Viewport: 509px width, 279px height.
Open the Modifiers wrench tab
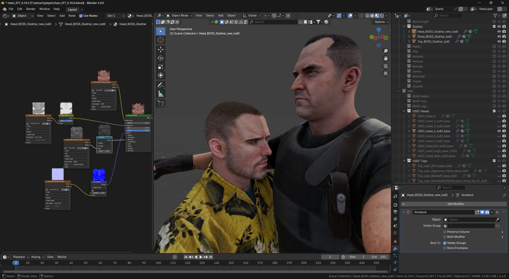tap(395, 248)
